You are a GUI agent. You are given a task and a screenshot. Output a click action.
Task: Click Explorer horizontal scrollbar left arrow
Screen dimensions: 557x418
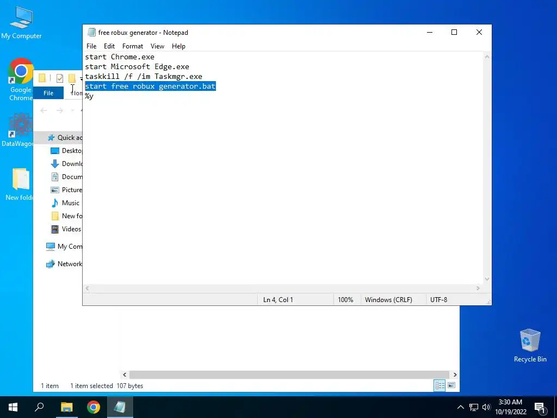(x=125, y=374)
